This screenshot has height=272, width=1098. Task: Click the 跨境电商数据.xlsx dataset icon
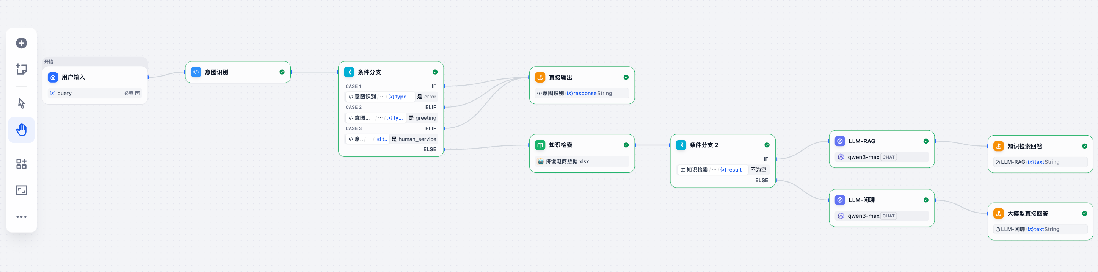(x=541, y=161)
